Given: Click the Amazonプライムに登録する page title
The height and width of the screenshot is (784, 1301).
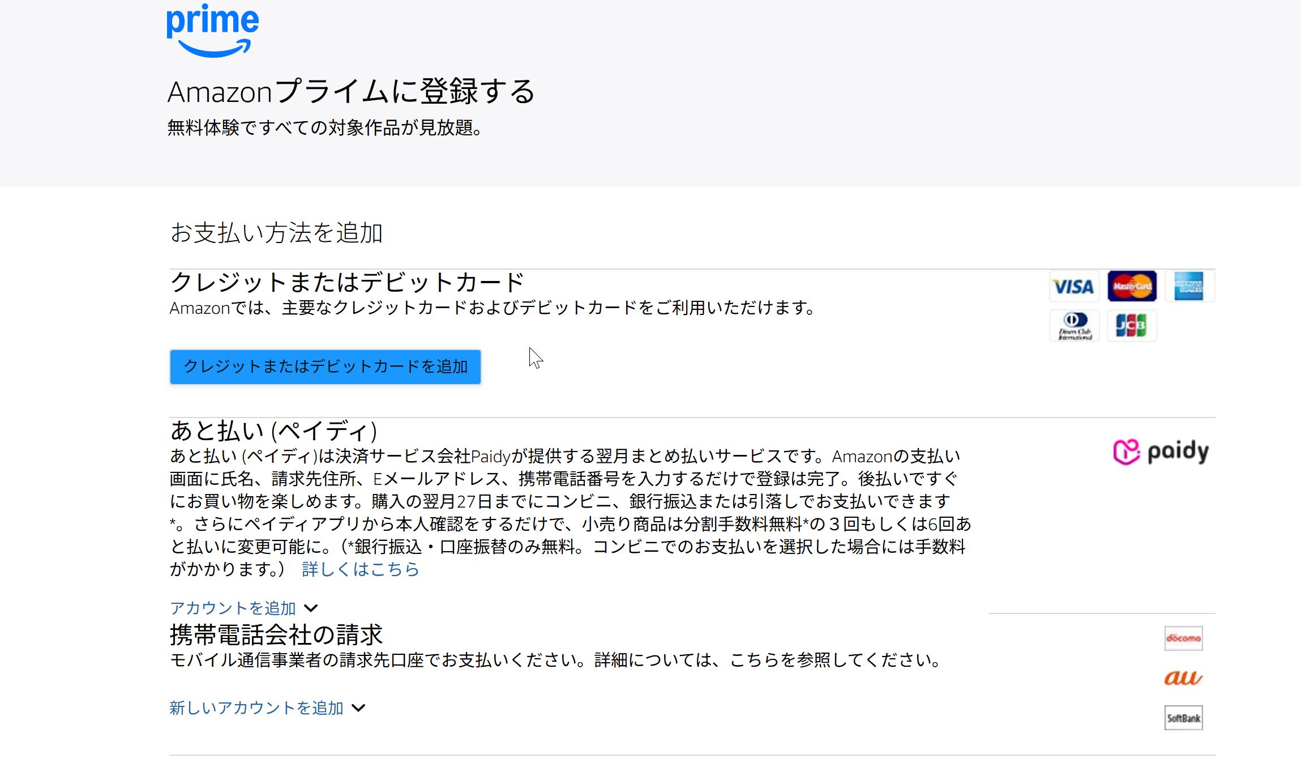Looking at the screenshot, I should pyautogui.click(x=351, y=92).
